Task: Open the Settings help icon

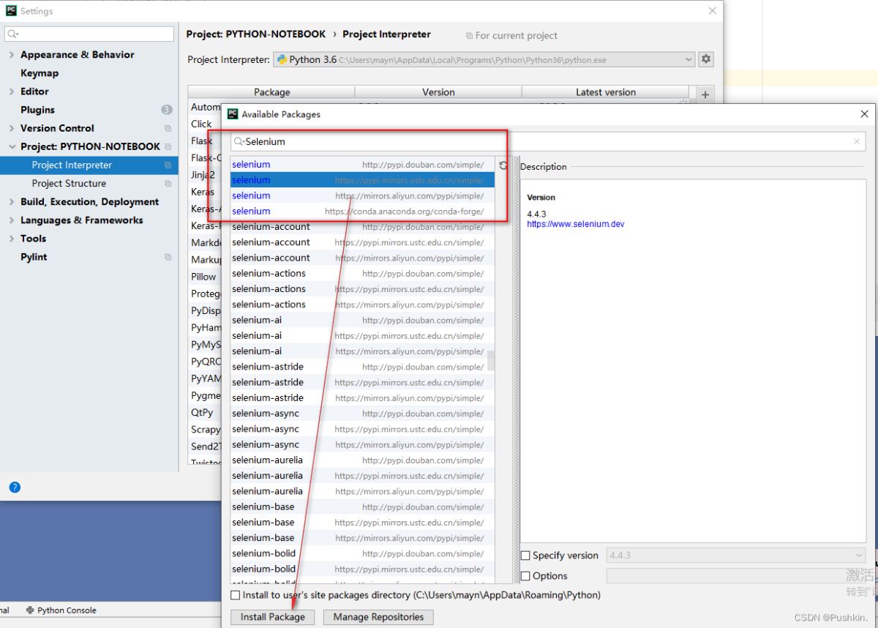Action: click(x=15, y=487)
